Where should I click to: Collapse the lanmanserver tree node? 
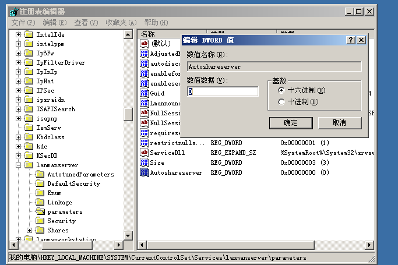(18, 165)
